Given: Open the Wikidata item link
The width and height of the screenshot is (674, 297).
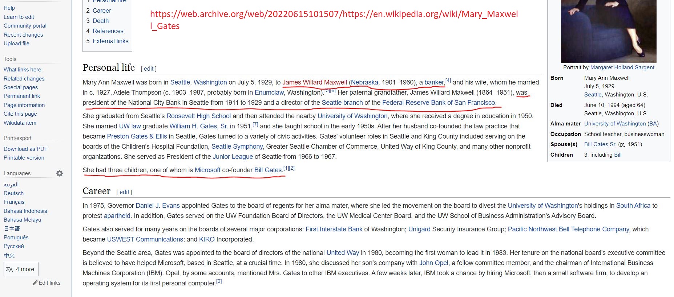Looking at the screenshot, I should pos(20,123).
